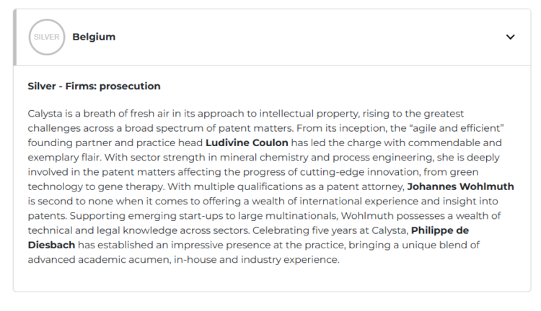Click the closing 'in-house and industry experience' text
The image size is (541, 311).
(255, 260)
